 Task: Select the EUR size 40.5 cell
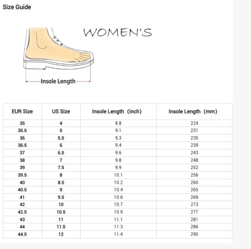pos(22,190)
